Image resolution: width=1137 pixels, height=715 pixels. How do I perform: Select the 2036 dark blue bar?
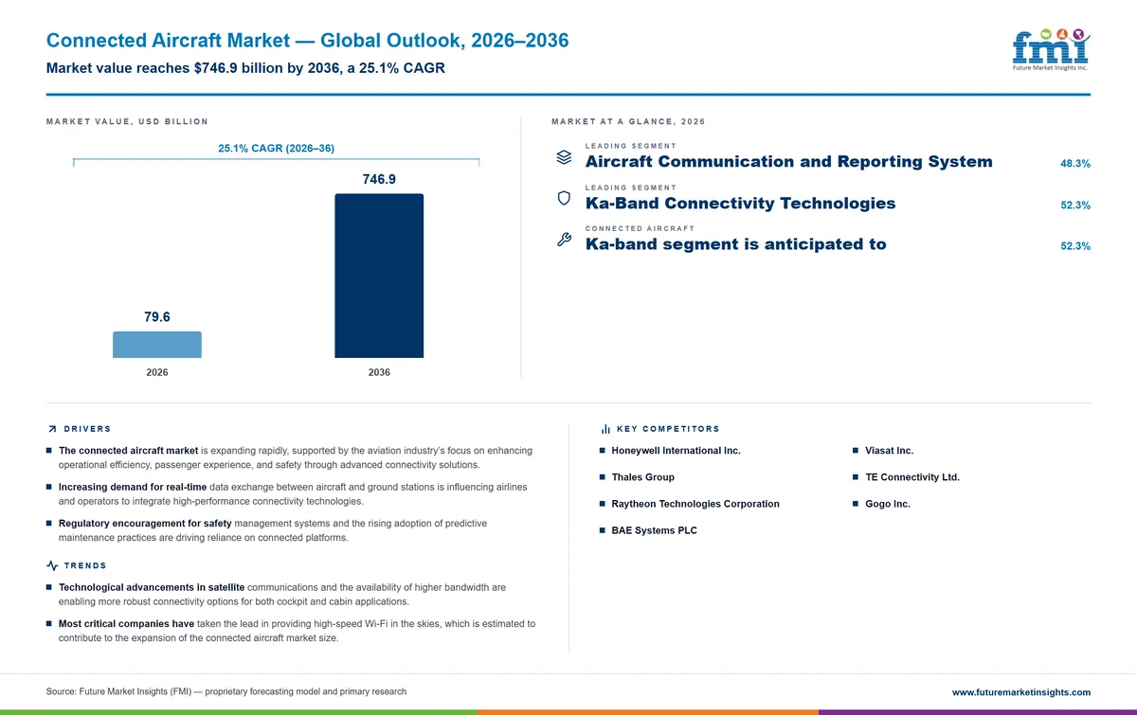(379, 276)
